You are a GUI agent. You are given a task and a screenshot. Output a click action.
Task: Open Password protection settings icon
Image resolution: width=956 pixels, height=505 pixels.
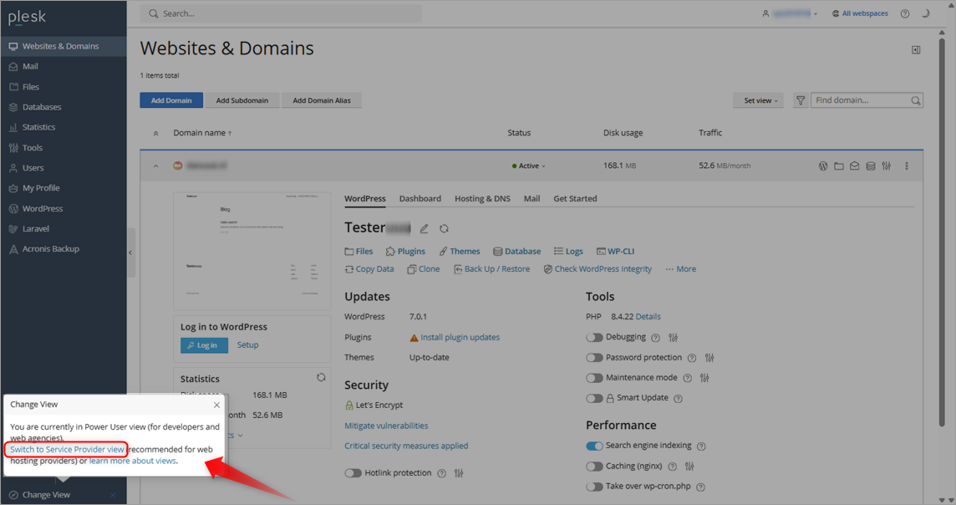pos(709,358)
